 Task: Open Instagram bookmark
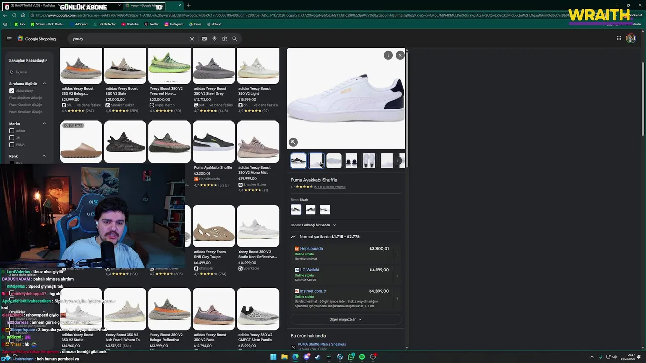pyautogui.click(x=173, y=24)
